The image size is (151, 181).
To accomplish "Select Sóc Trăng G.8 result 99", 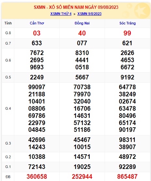I will [127, 33].
